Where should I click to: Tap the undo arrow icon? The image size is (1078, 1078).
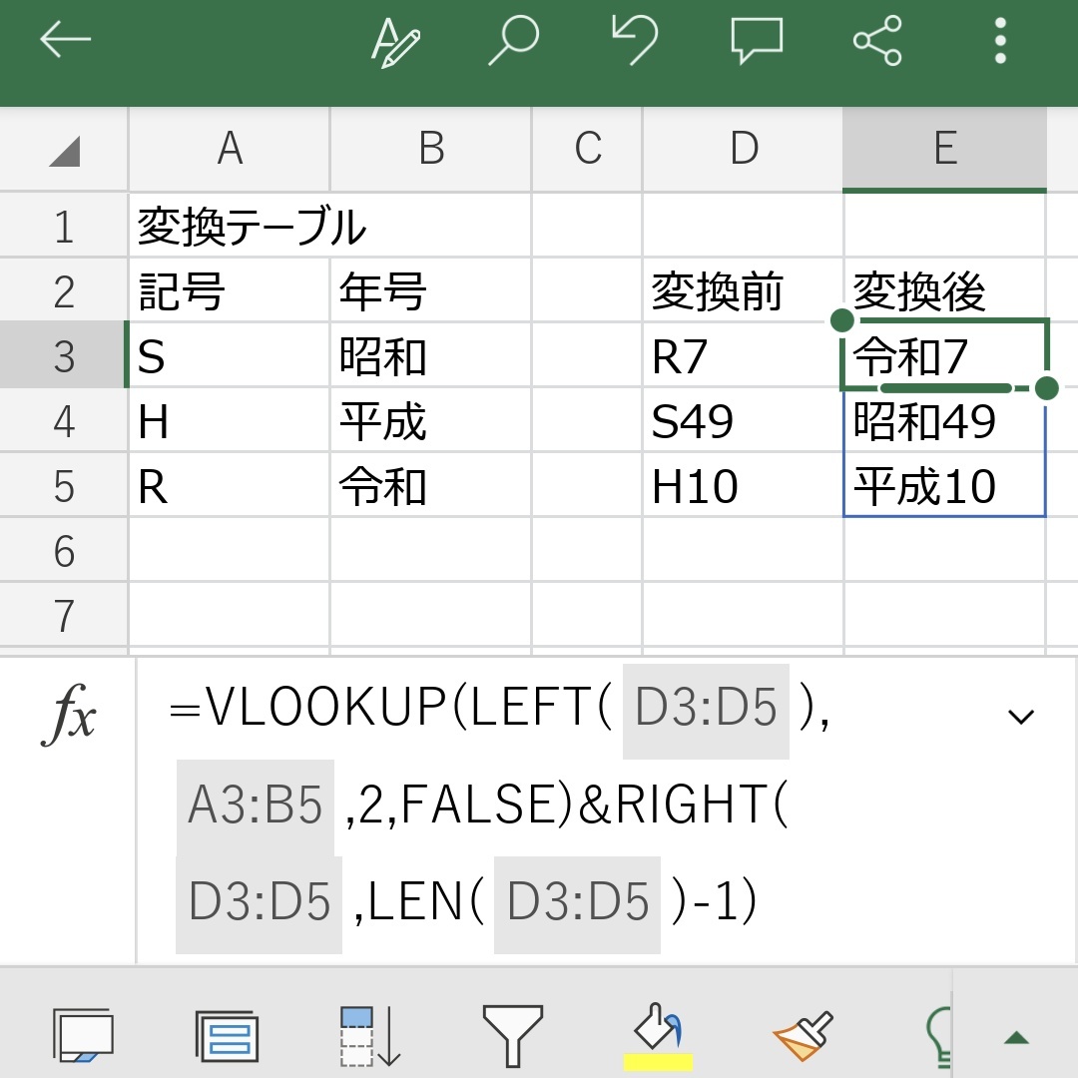point(634,40)
